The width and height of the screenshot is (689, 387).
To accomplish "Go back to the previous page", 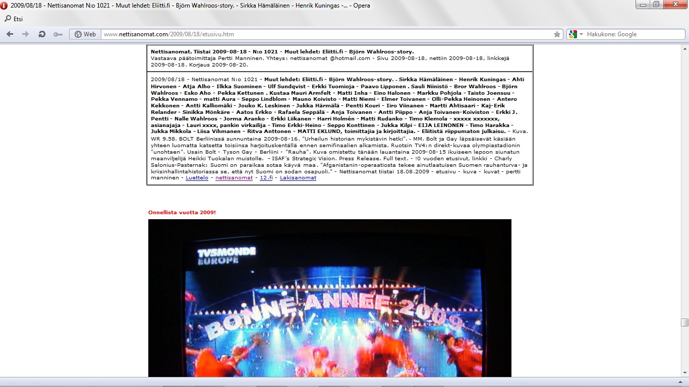I will tap(10, 34).
